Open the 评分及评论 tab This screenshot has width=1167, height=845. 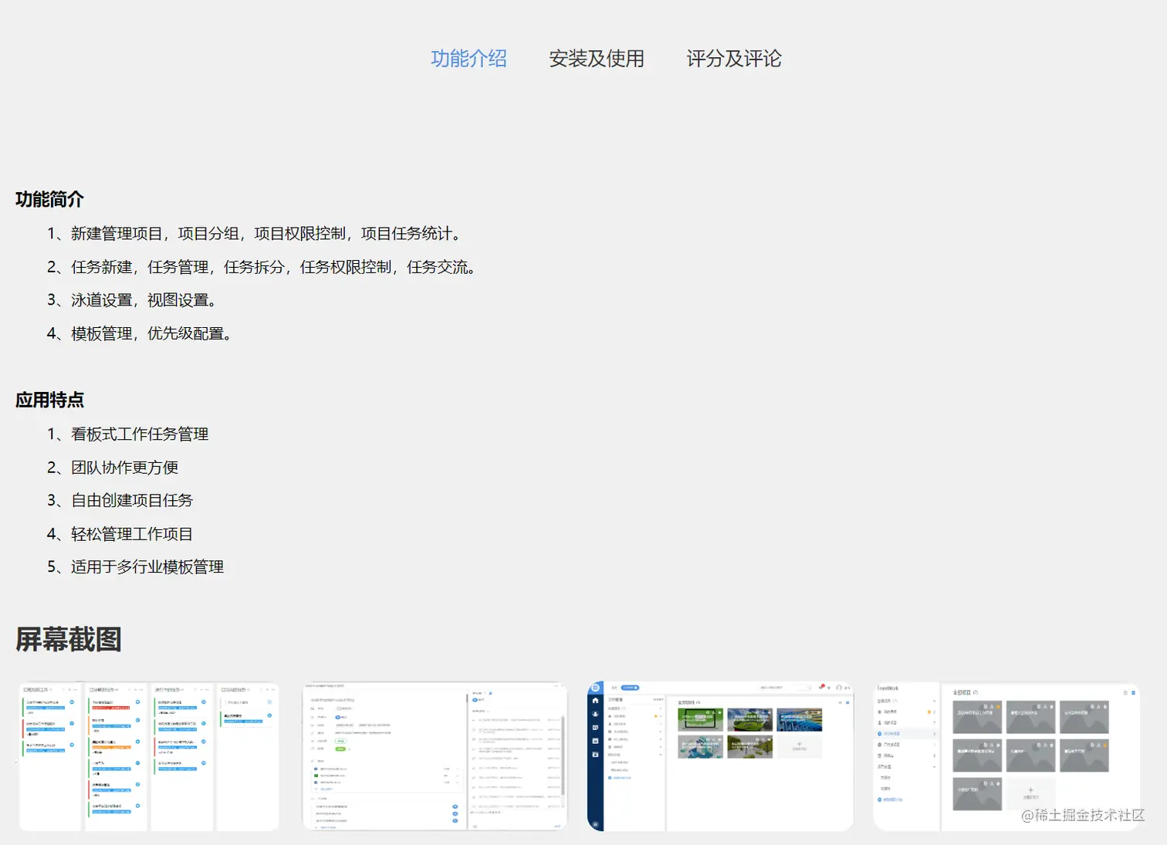point(734,59)
